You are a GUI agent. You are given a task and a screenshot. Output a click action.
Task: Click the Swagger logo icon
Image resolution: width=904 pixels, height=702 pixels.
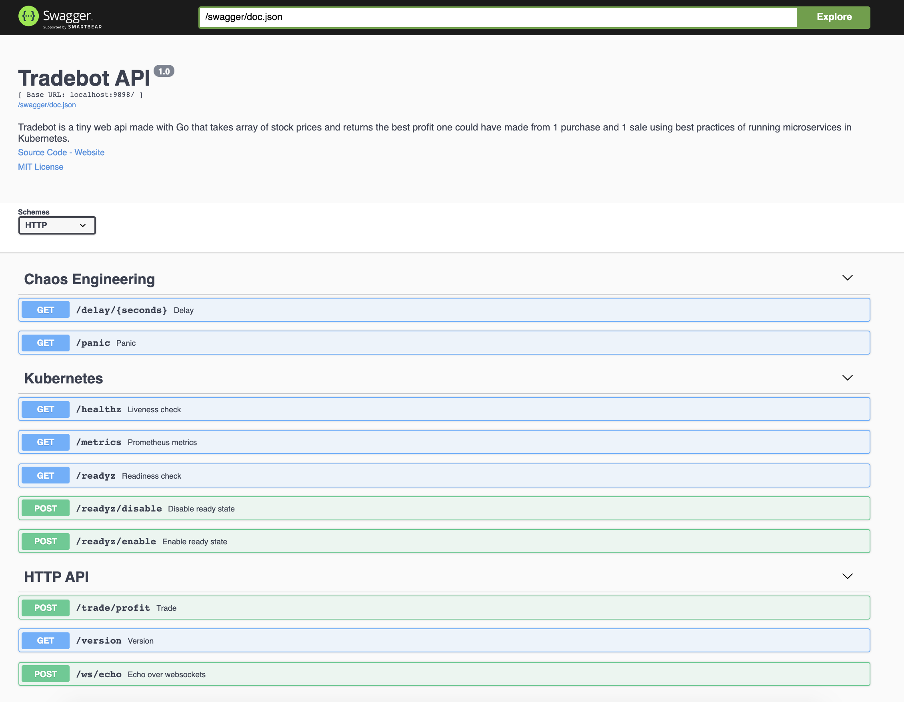[29, 16]
